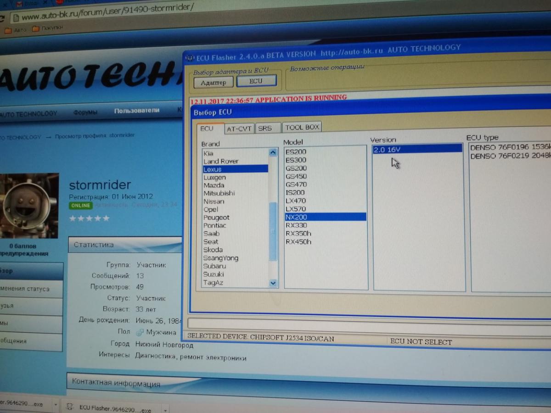The height and width of the screenshot is (413, 551).
Task: Click the stormrider profile avatar
Action: coord(29,205)
